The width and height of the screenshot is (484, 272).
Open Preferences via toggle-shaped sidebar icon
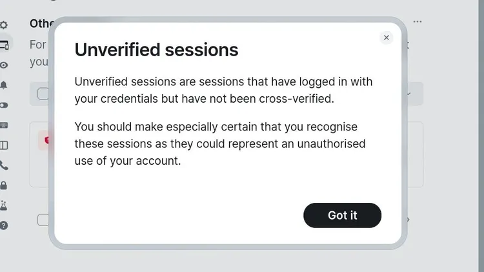pyautogui.click(x=4, y=105)
